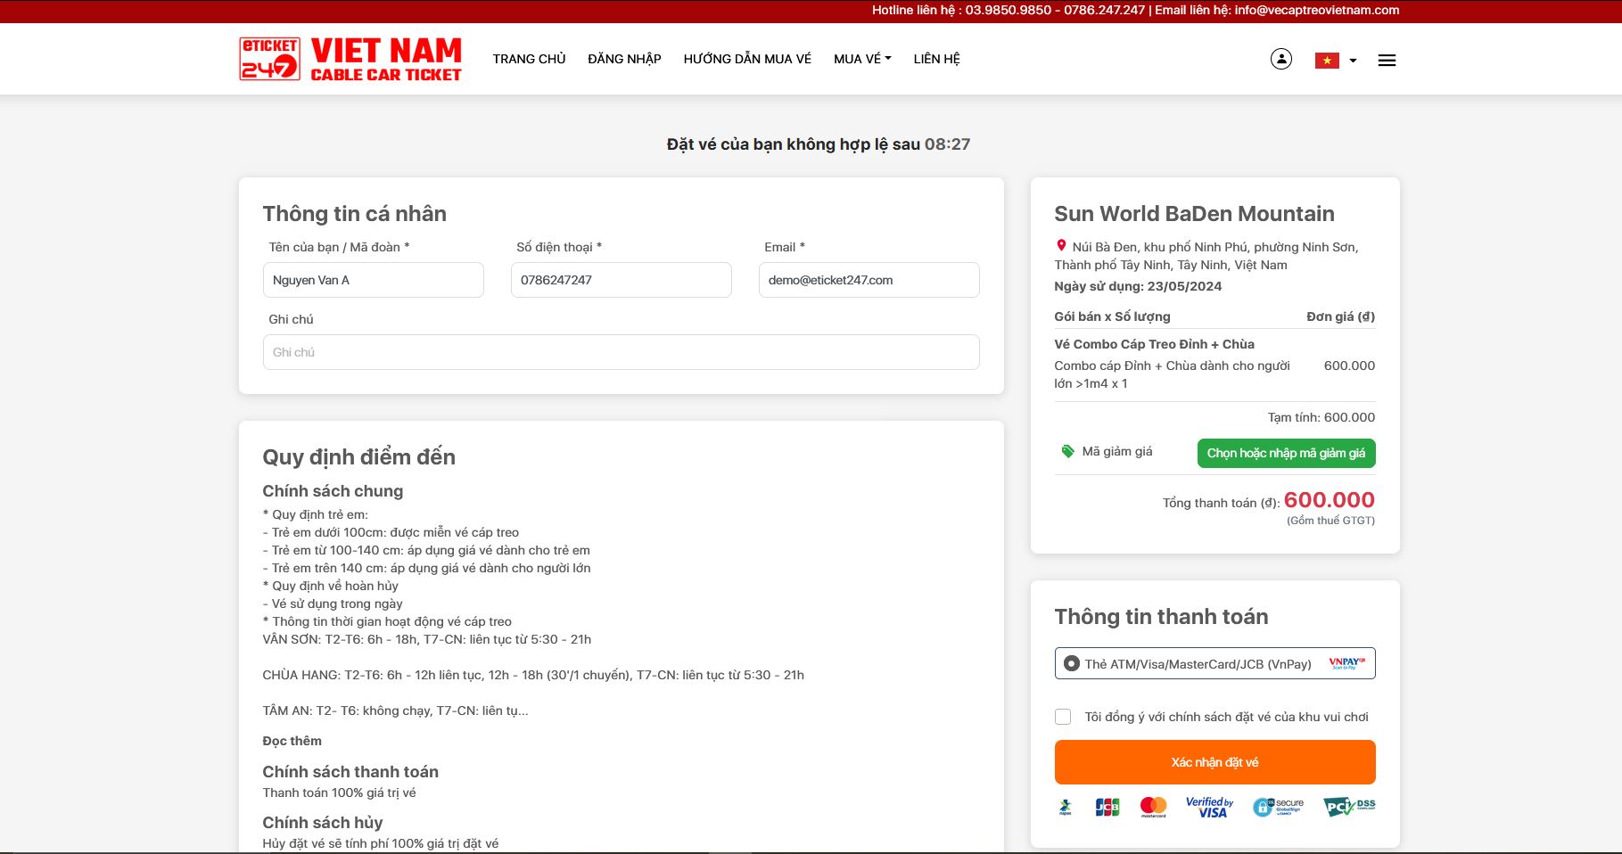Click the Verified by VISA badge

point(1209,807)
